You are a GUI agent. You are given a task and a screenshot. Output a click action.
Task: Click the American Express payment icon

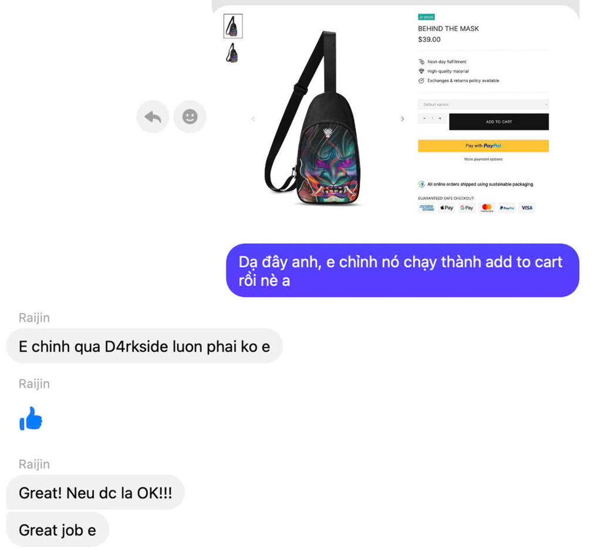click(x=426, y=208)
